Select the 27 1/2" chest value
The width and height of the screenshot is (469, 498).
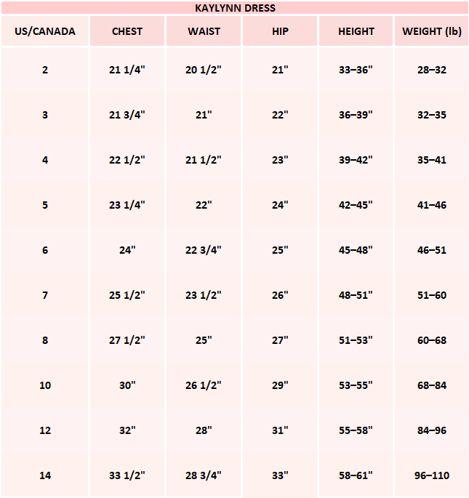pos(127,340)
